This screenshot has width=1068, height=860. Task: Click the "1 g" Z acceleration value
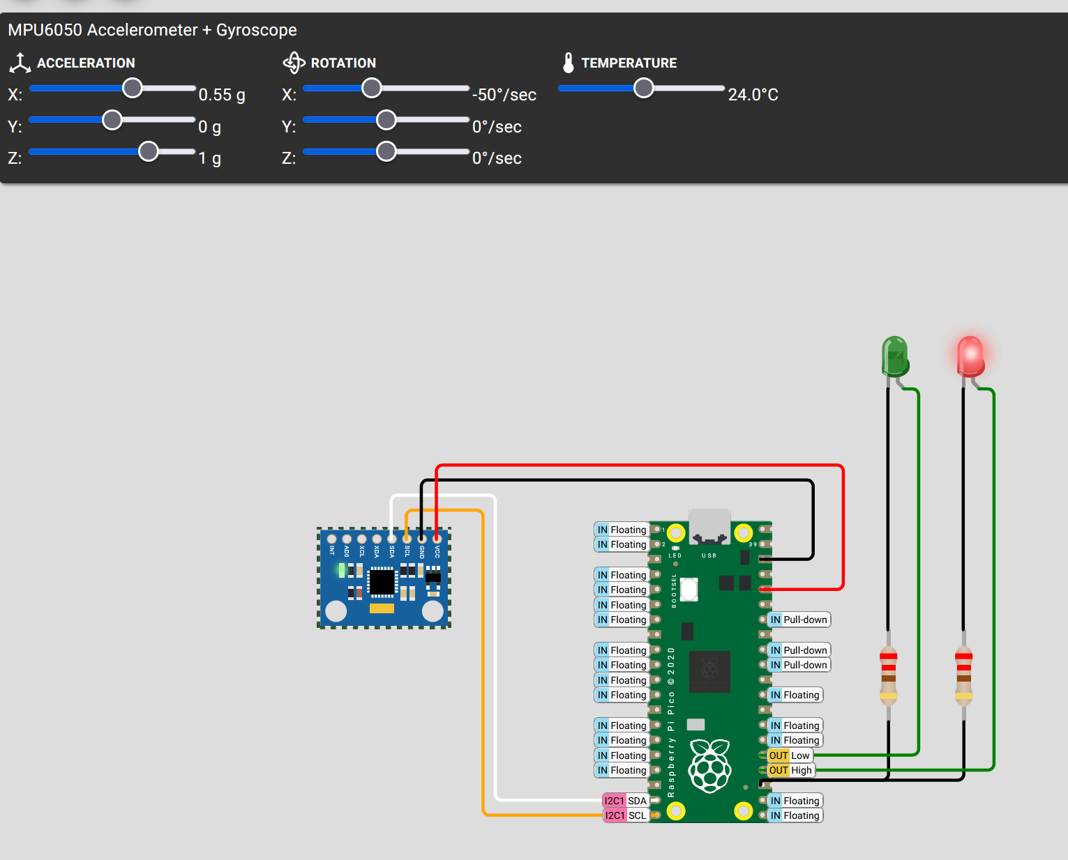click(x=210, y=159)
